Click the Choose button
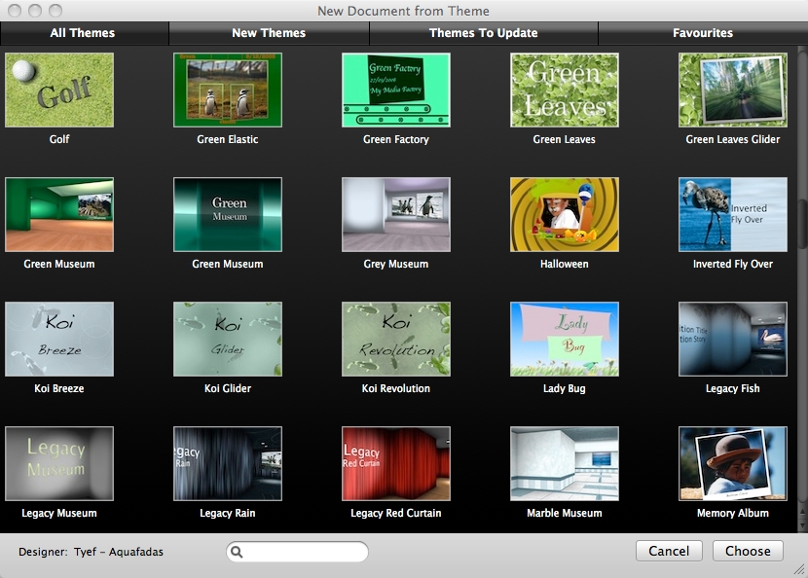Image resolution: width=808 pixels, height=578 pixels. tap(748, 551)
